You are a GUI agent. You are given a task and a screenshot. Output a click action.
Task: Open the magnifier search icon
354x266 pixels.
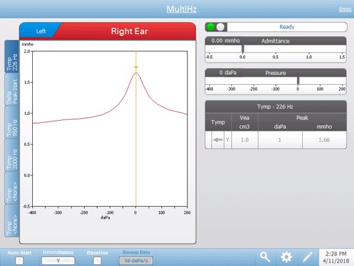click(265, 257)
